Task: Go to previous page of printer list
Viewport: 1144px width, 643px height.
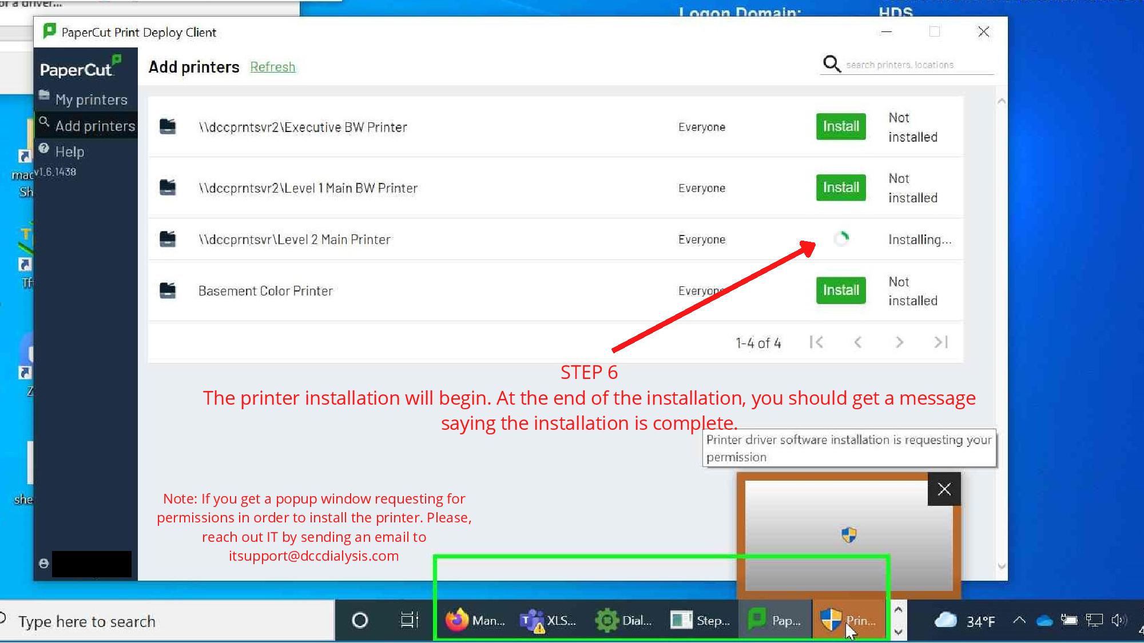Action: (857, 342)
